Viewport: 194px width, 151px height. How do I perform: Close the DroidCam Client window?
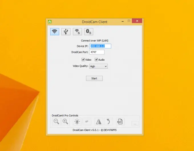point(137,21)
